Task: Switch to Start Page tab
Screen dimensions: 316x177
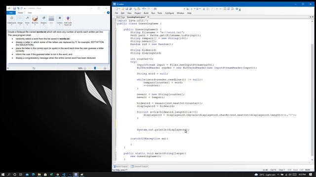Action: (120, 17)
